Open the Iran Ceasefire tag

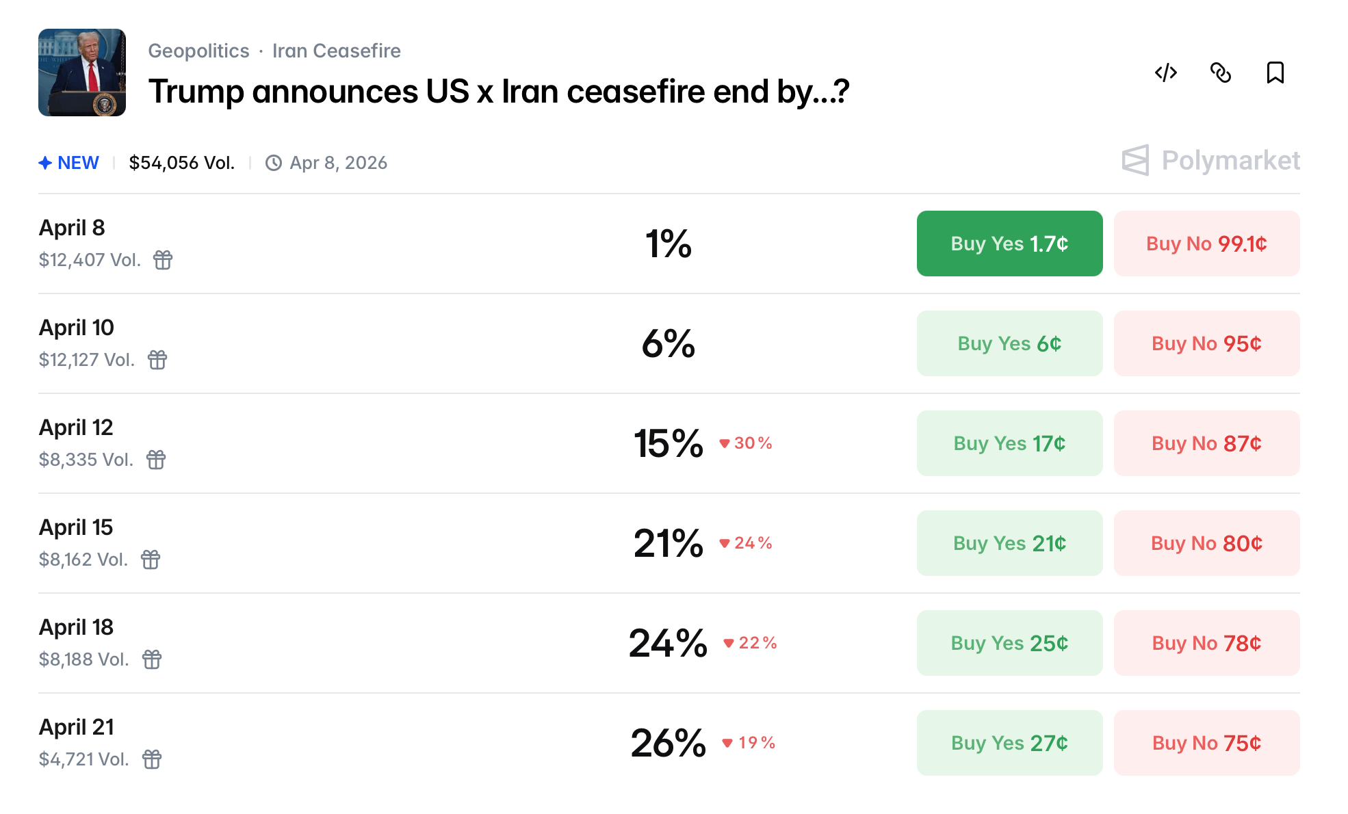[337, 51]
